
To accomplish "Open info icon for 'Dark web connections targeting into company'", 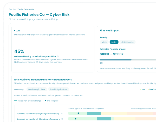I will pyautogui.click(x=62, y=113).
